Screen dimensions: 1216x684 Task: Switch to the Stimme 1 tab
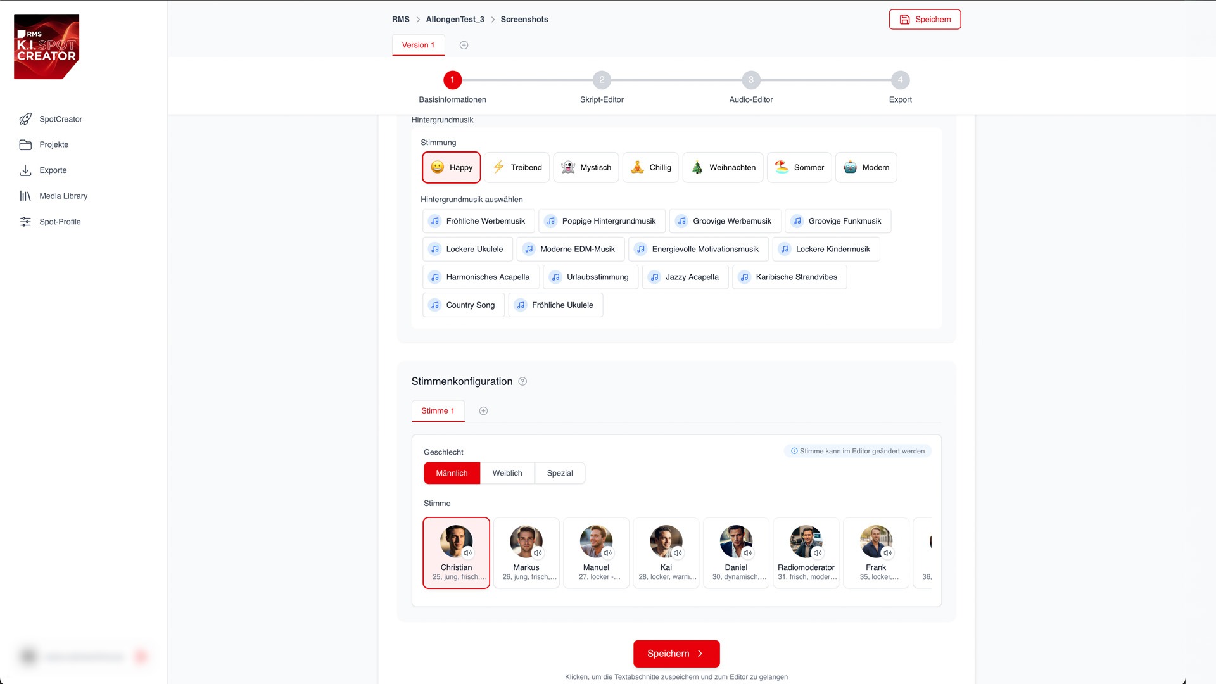click(x=438, y=410)
